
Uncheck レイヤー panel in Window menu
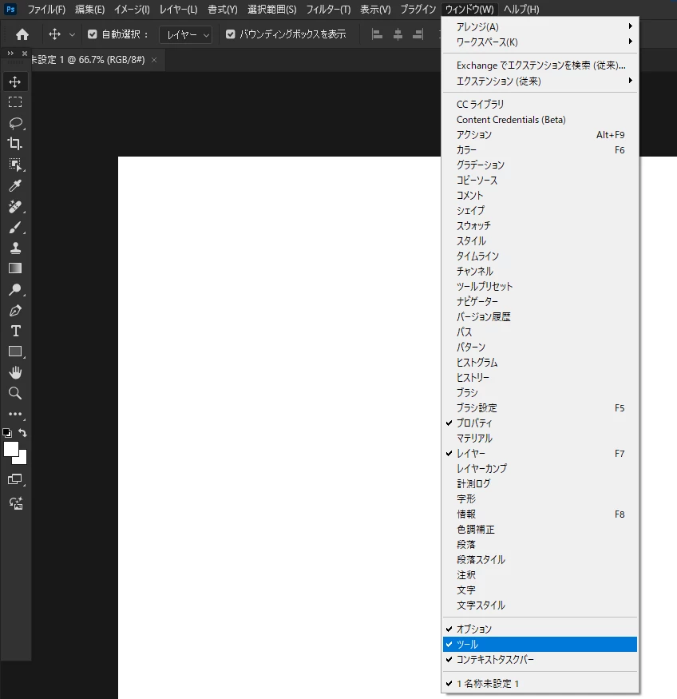(x=540, y=454)
